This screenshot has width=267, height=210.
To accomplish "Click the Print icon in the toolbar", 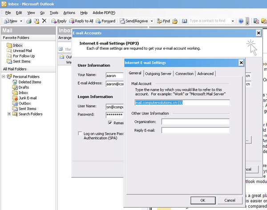I will pos(29,21).
